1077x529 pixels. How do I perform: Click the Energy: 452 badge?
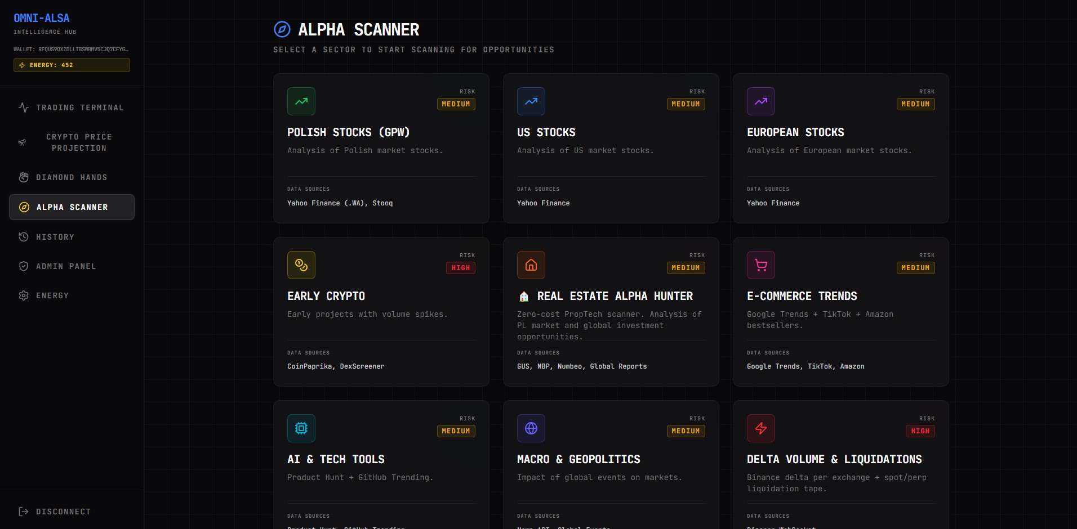click(72, 65)
